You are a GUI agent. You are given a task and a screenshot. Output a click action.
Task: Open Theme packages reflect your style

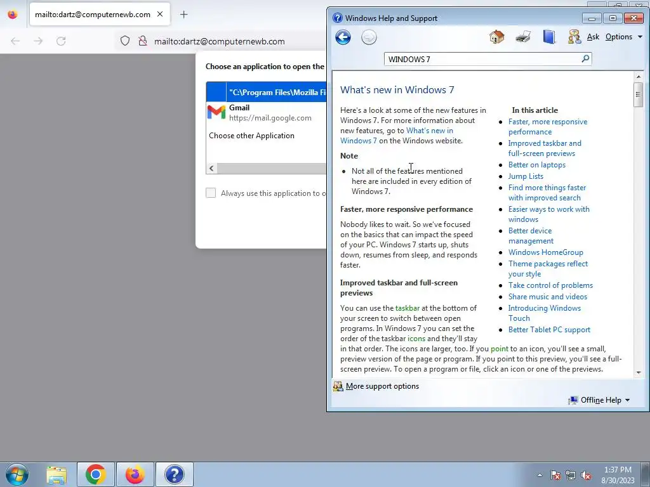pyautogui.click(x=548, y=269)
